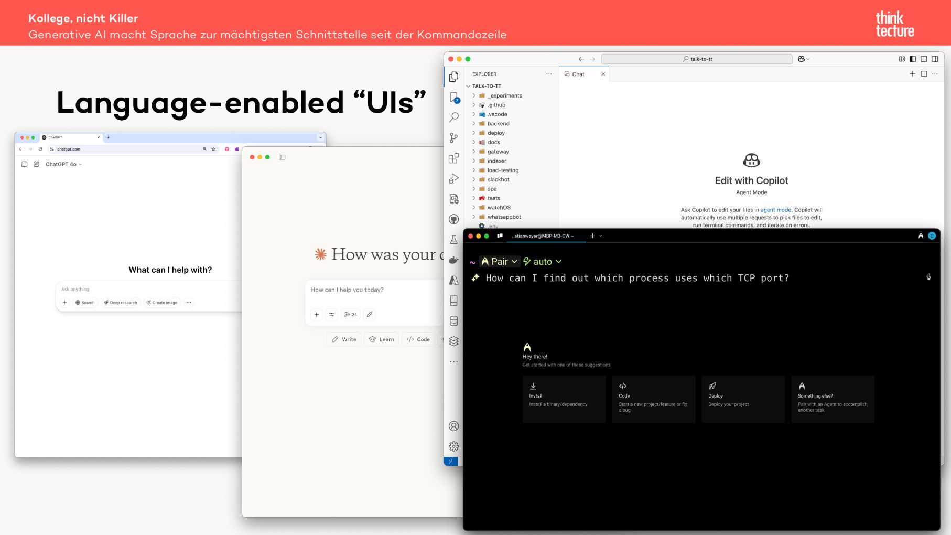Open the Claude tools icon showing 24

click(x=350, y=314)
